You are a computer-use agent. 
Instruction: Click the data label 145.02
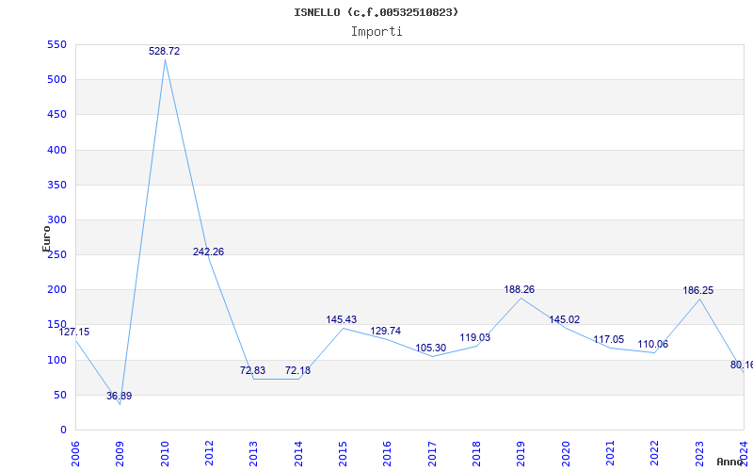pyautogui.click(x=564, y=319)
